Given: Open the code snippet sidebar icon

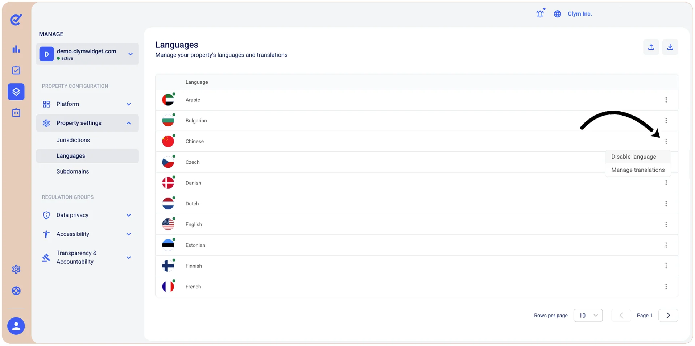Looking at the screenshot, I should click(x=16, y=113).
